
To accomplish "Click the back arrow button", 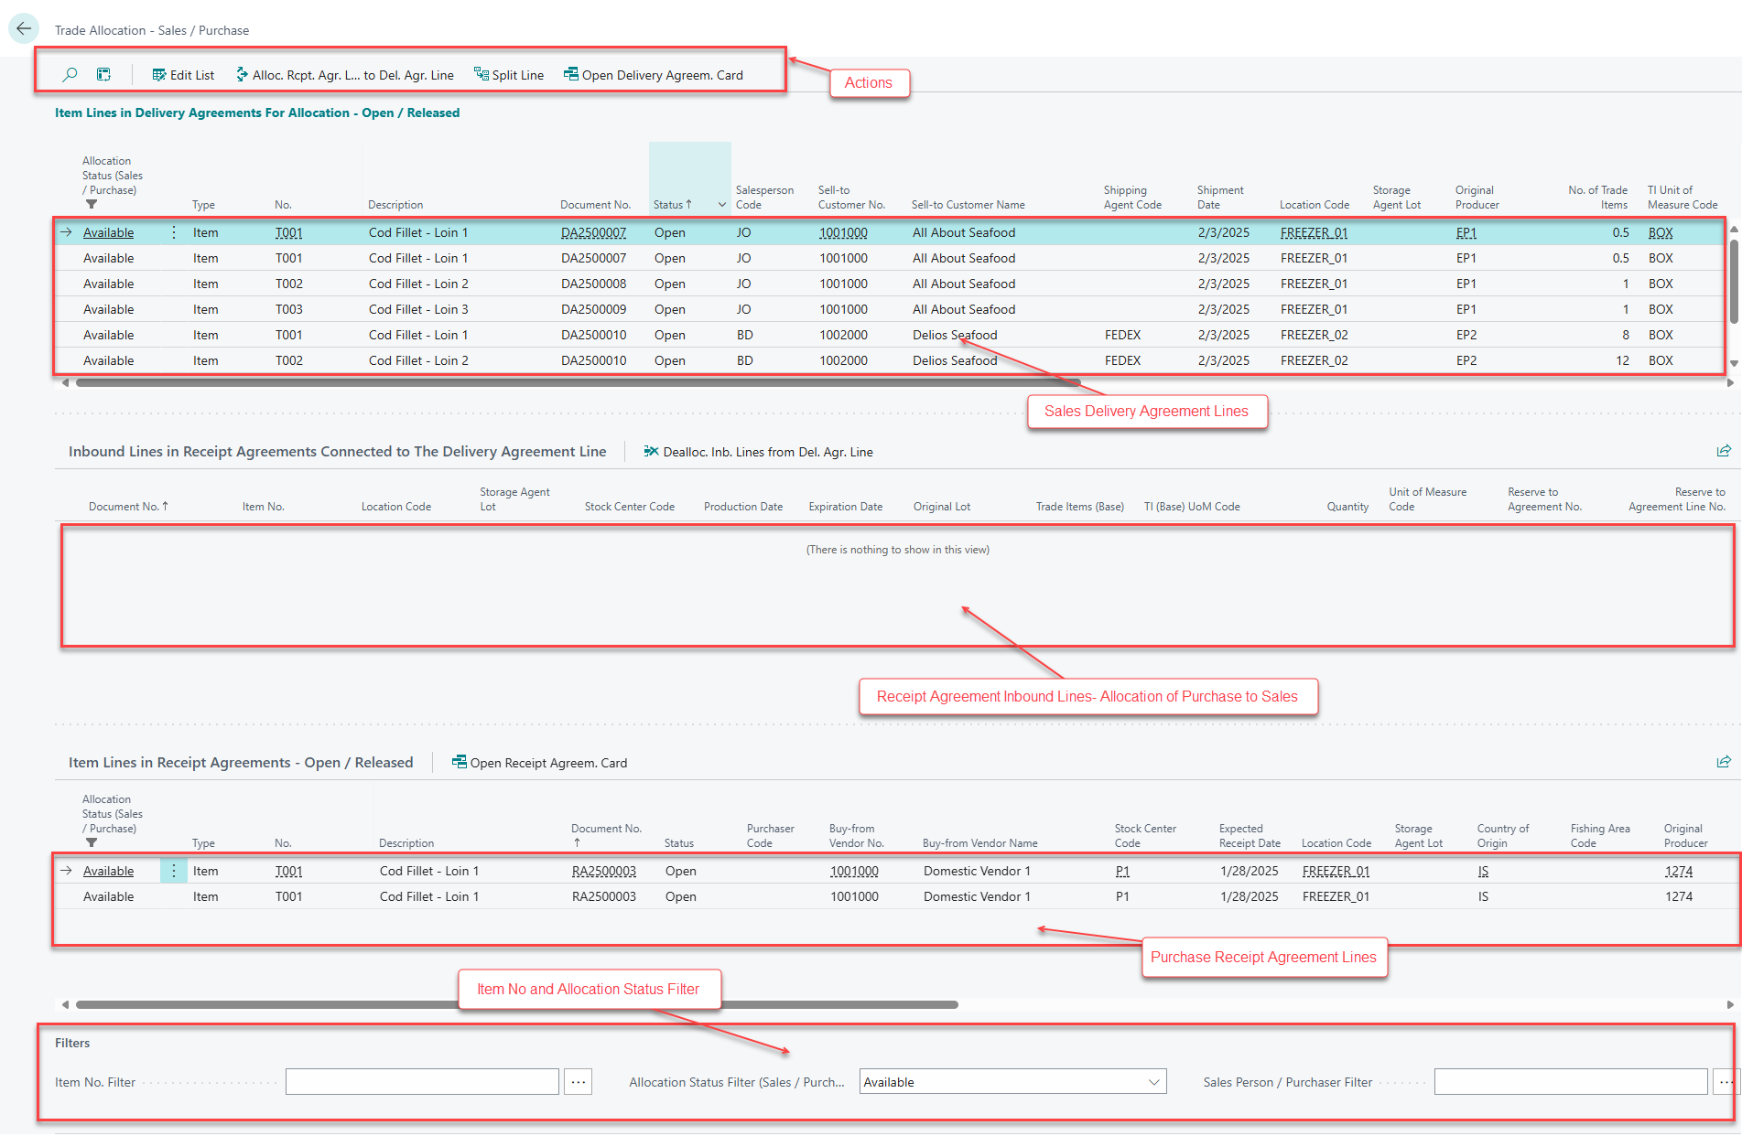I will coord(24,28).
